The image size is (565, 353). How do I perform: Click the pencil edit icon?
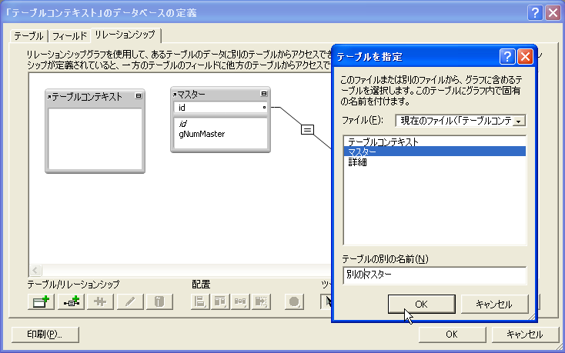click(x=128, y=302)
